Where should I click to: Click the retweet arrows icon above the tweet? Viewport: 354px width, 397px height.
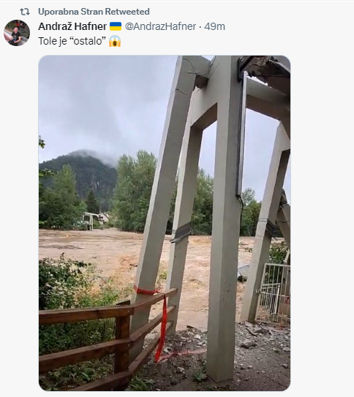(x=25, y=12)
